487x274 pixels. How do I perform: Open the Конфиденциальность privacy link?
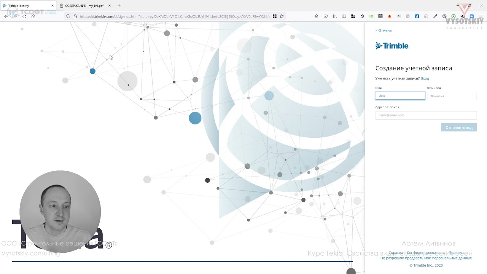[x=426, y=253]
